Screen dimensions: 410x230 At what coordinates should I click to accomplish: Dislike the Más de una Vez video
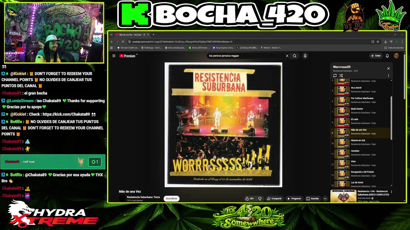point(260,199)
